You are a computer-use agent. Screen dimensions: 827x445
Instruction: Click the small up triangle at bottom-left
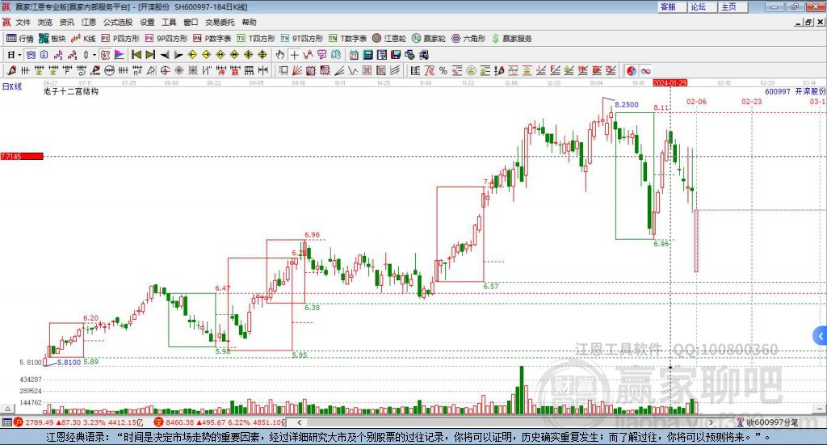[7, 409]
